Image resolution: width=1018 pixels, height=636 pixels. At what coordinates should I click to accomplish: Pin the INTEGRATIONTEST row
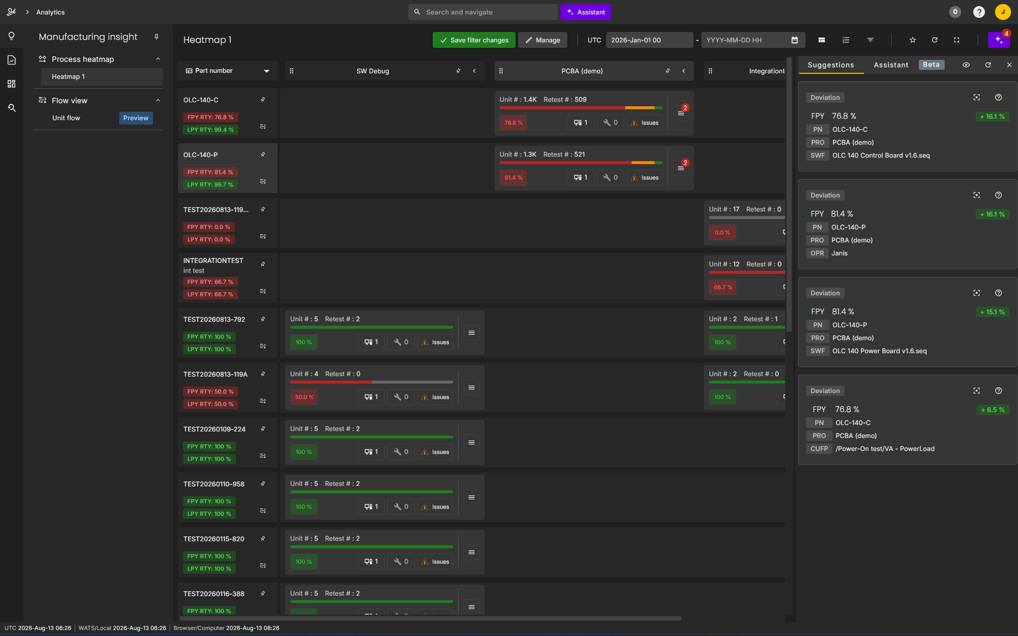point(263,264)
